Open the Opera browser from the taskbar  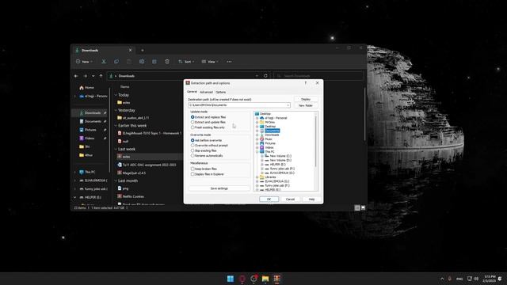[x=242, y=279]
